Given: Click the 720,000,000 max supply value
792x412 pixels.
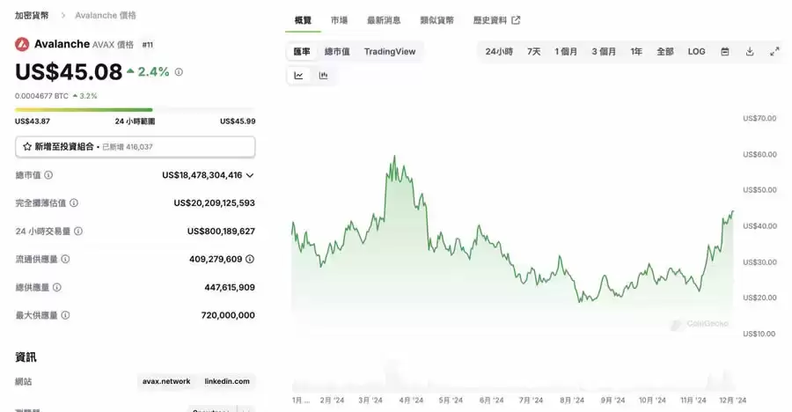Looking at the screenshot, I should point(228,315).
